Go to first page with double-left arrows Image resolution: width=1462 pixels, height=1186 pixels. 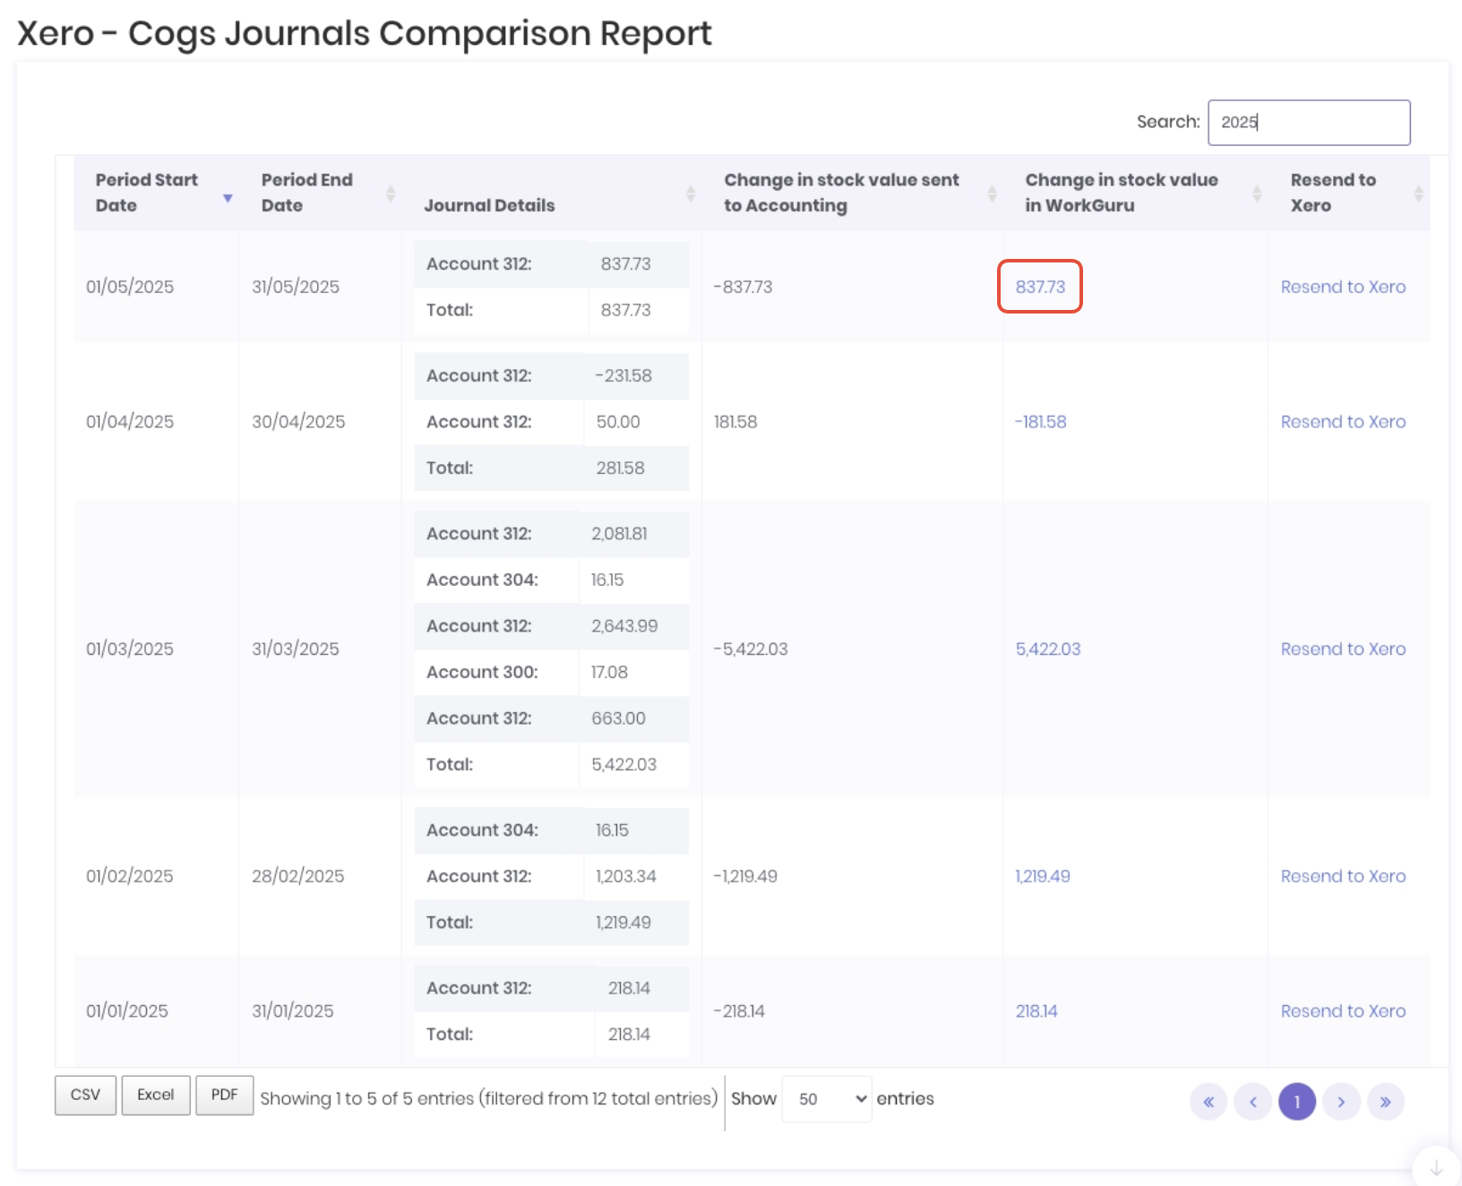coord(1208,1102)
